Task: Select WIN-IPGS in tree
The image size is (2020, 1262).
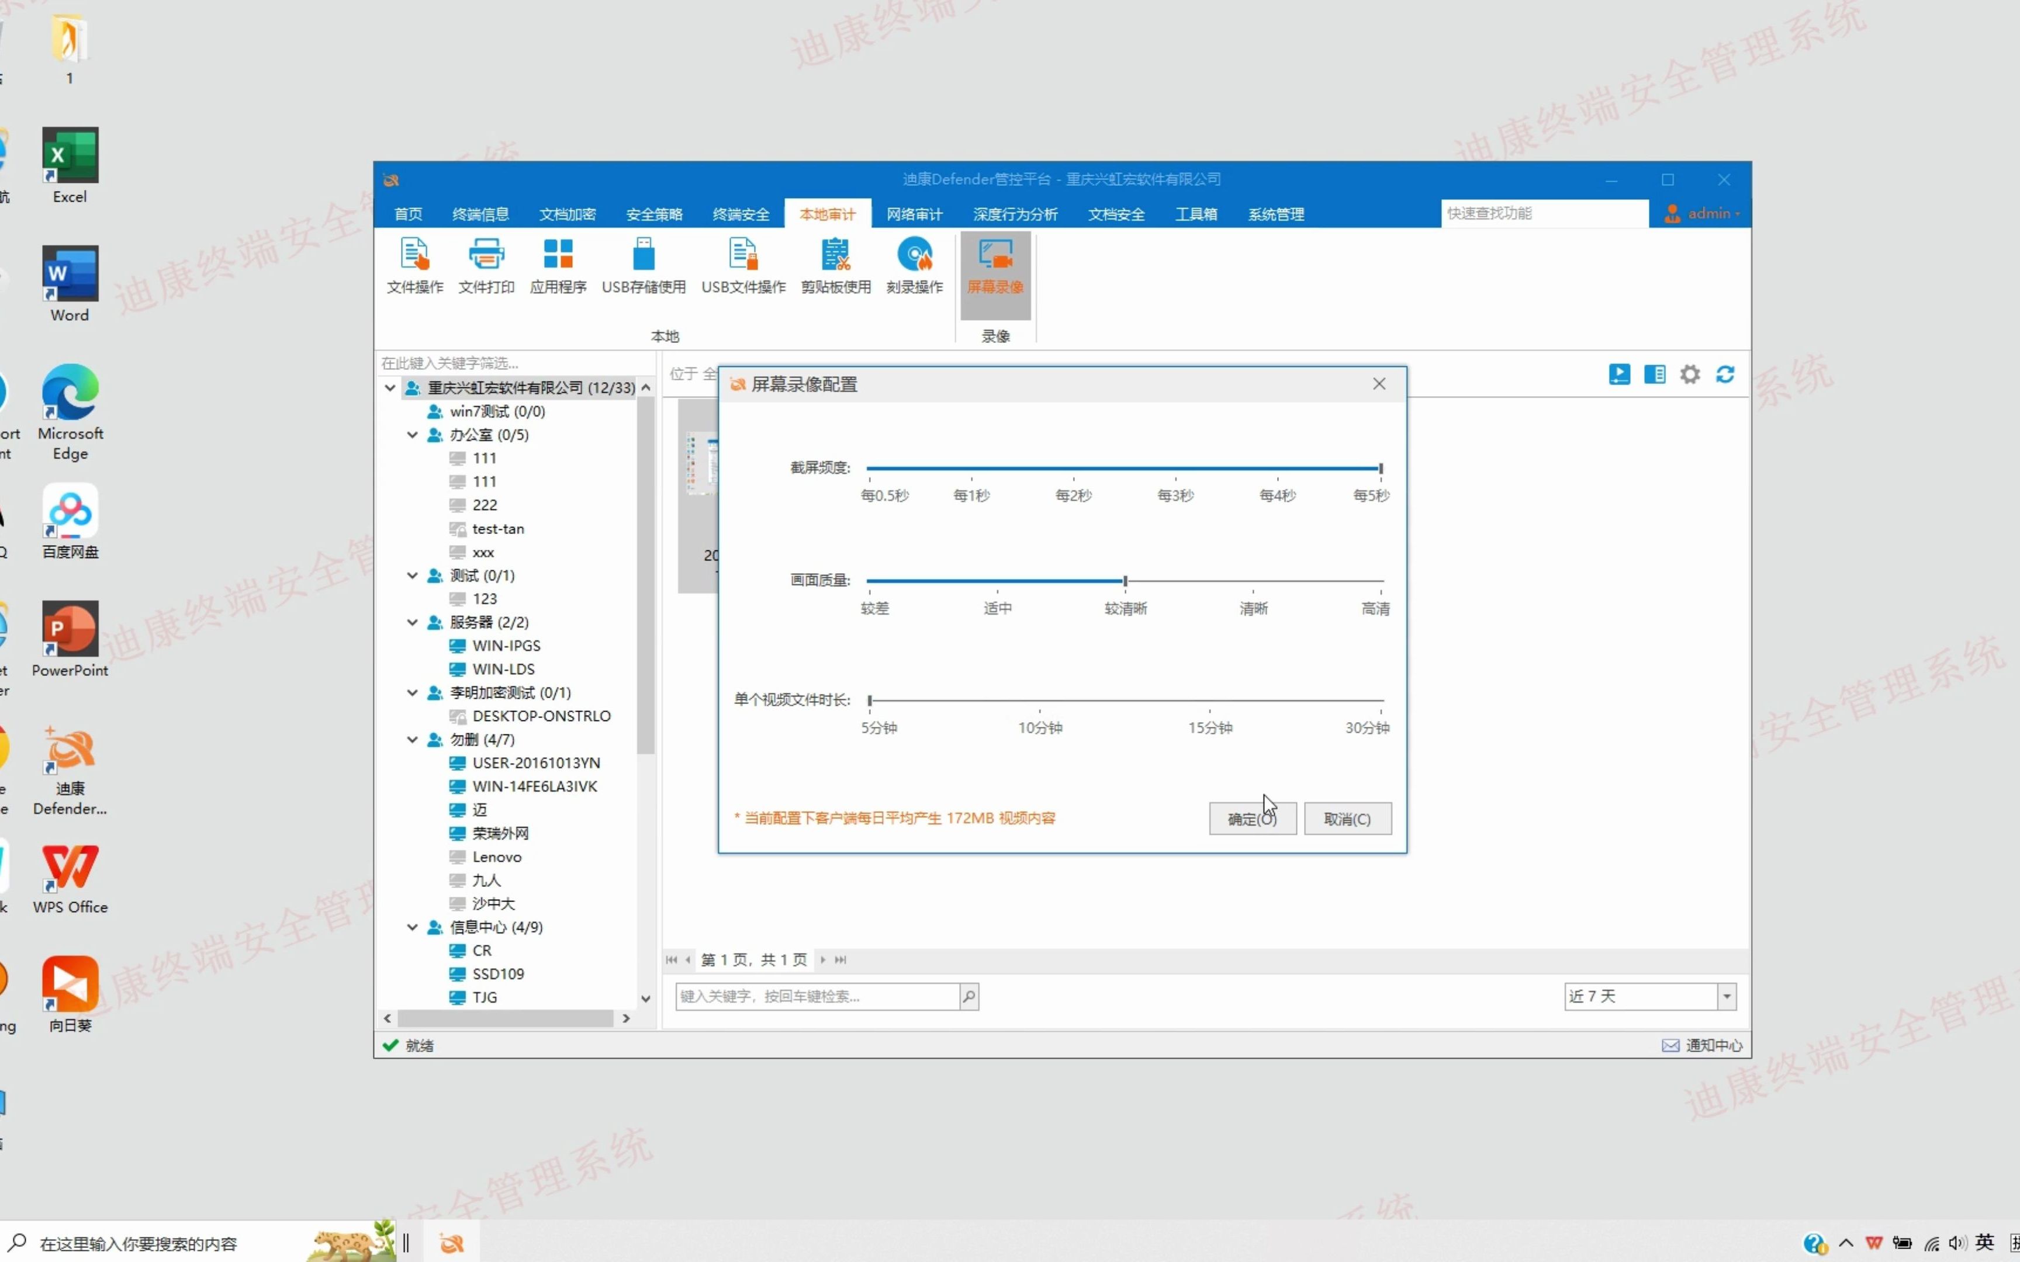Action: (507, 645)
